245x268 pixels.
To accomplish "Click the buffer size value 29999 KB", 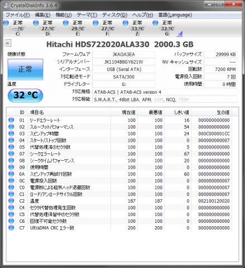I will [220, 55].
